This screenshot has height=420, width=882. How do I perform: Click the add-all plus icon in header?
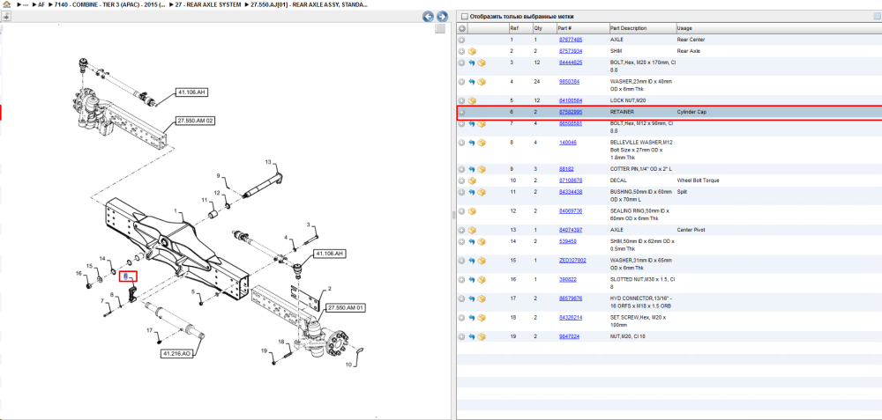point(462,28)
